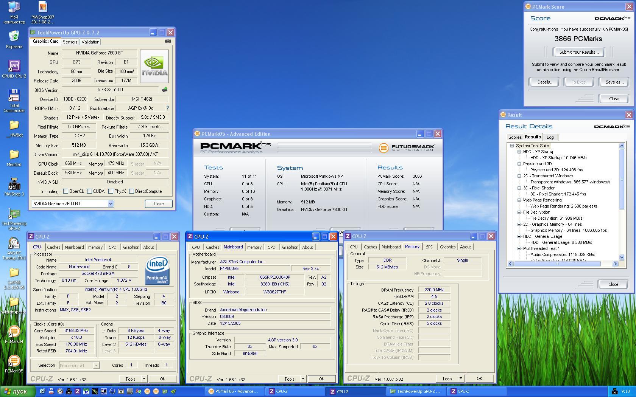
Task: Open the MemSet folder on desktop
Action: pyautogui.click(x=14, y=158)
